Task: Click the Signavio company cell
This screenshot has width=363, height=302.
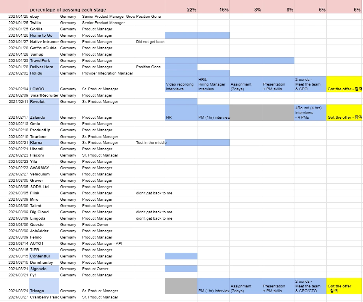Action: [44, 268]
